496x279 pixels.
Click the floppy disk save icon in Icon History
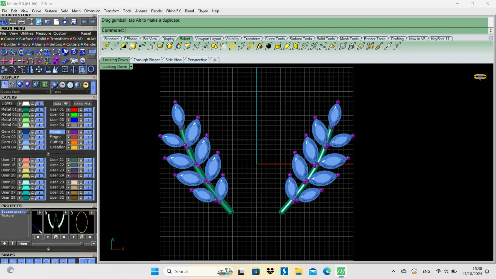coord(74,22)
